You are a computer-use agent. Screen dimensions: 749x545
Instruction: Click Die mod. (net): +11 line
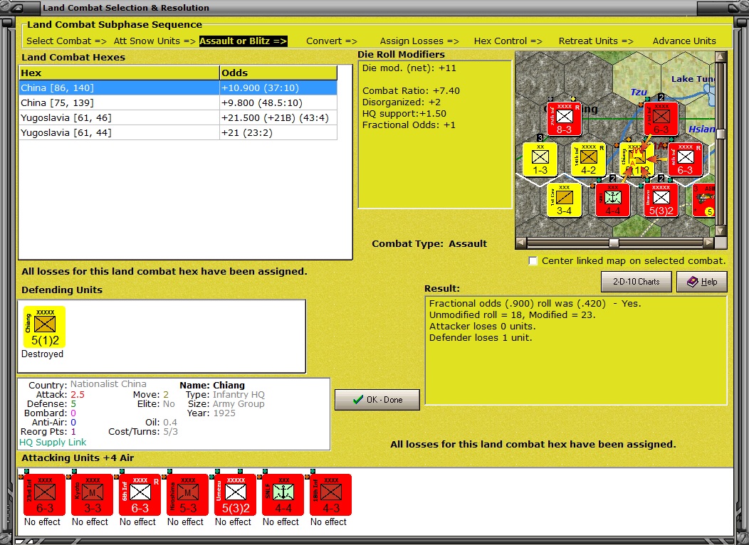click(x=409, y=68)
